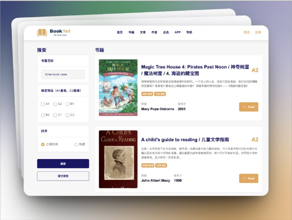This screenshot has height=220, width=292.
Task: Open the APP page from the navbar
Action: 177,32
